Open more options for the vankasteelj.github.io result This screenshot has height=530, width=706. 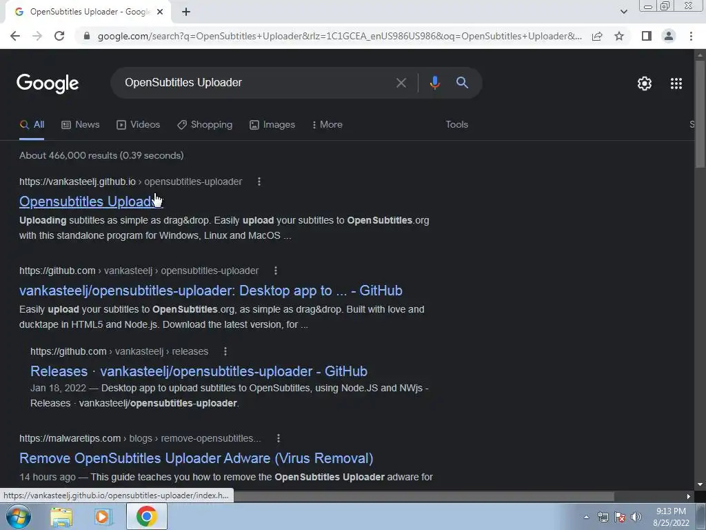tap(259, 181)
